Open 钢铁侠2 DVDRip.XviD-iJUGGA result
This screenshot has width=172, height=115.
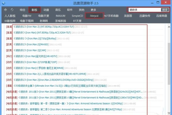[x=54, y=80]
